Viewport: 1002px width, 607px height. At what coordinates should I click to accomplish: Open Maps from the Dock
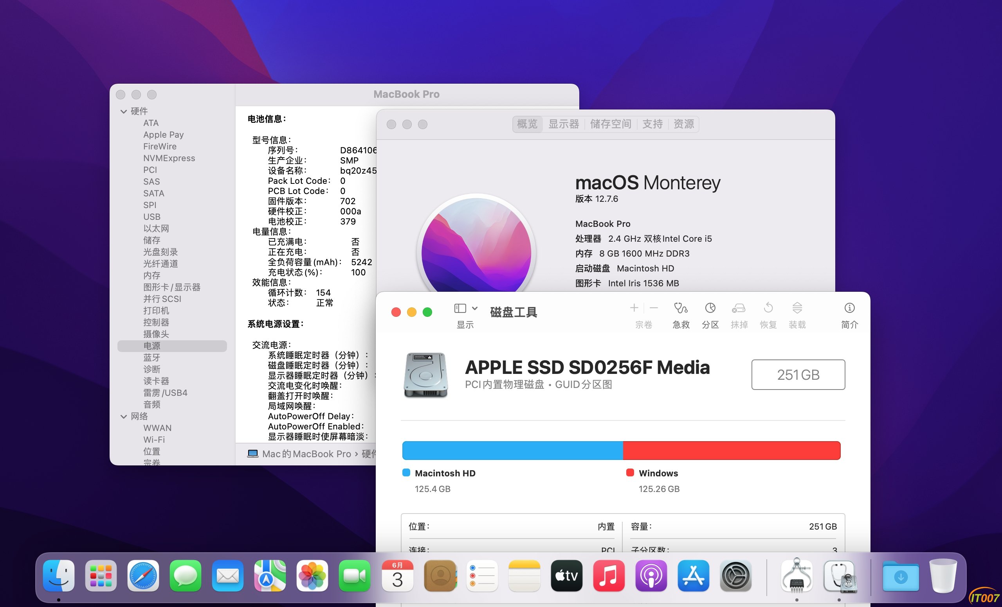tap(270, 575)
